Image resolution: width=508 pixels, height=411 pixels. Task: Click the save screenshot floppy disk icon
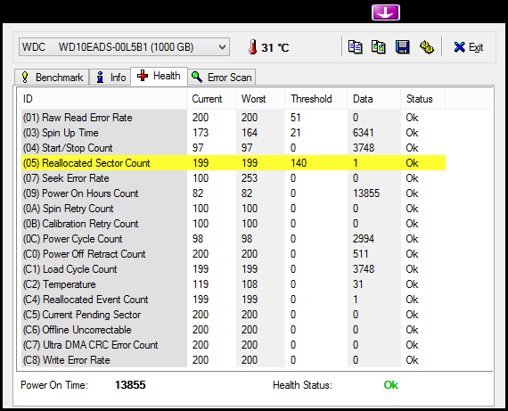pyautogui.click(x=402, y=47)
